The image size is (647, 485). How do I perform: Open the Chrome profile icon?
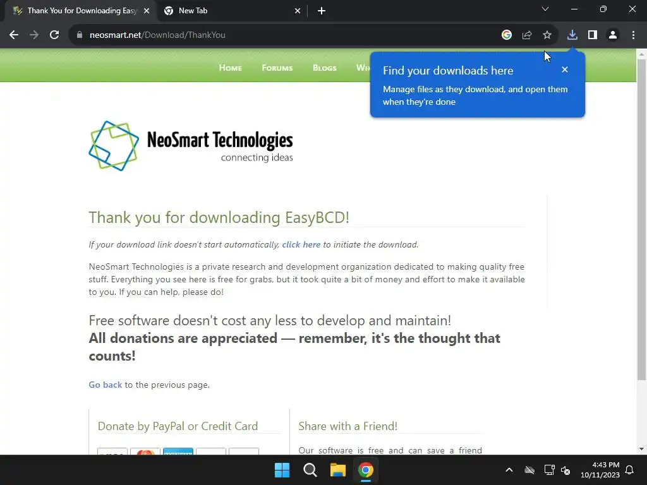pos(613,35)
